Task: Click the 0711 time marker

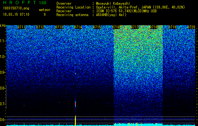Action: click(x=21, y=27)
